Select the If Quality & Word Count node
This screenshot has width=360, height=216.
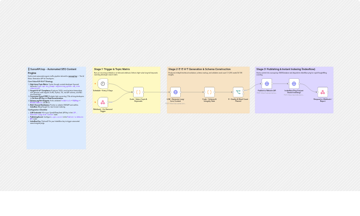click(238, 92)
